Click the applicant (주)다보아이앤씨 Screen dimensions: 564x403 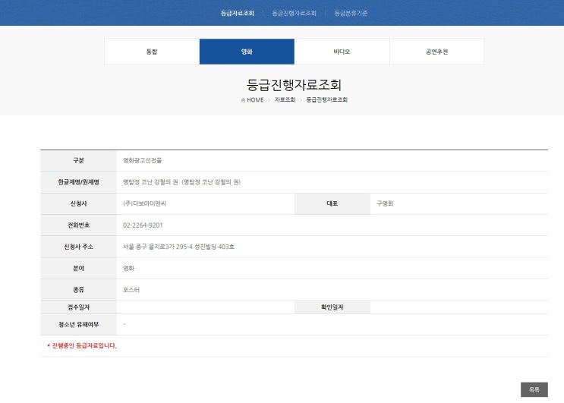pos(144,203)
